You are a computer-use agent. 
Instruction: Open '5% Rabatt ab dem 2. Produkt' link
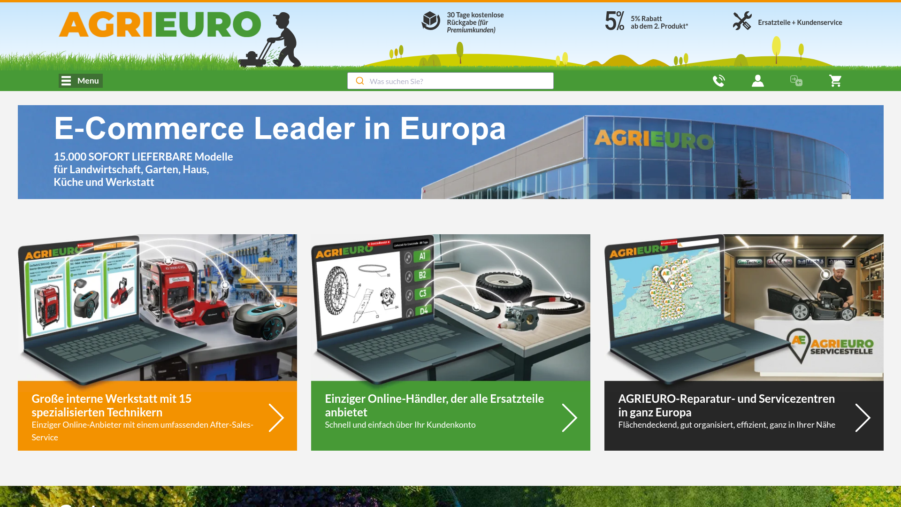point(659,22)
